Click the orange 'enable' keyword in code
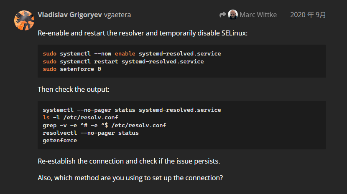The width and height of the screenshot is (347, 194). (x=125, y=54)
